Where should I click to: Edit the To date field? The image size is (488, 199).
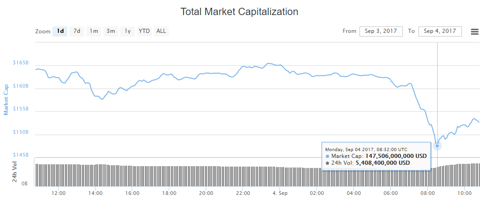tap(440, 31)
